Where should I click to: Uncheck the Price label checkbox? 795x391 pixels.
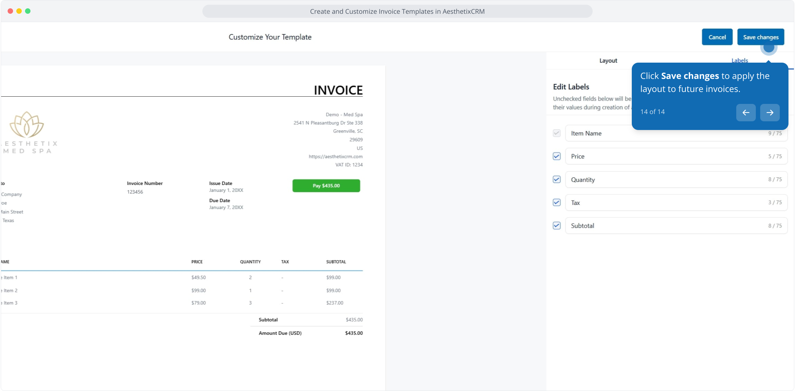click(557, 156)
